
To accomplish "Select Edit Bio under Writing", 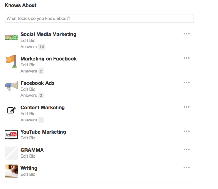I will point(28,174).
